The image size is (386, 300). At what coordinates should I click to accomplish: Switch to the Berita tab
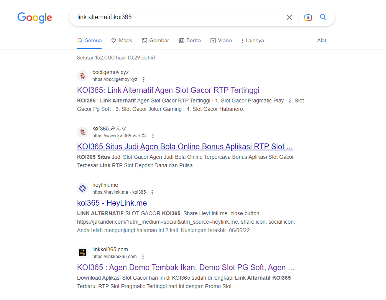click(190, 41)
